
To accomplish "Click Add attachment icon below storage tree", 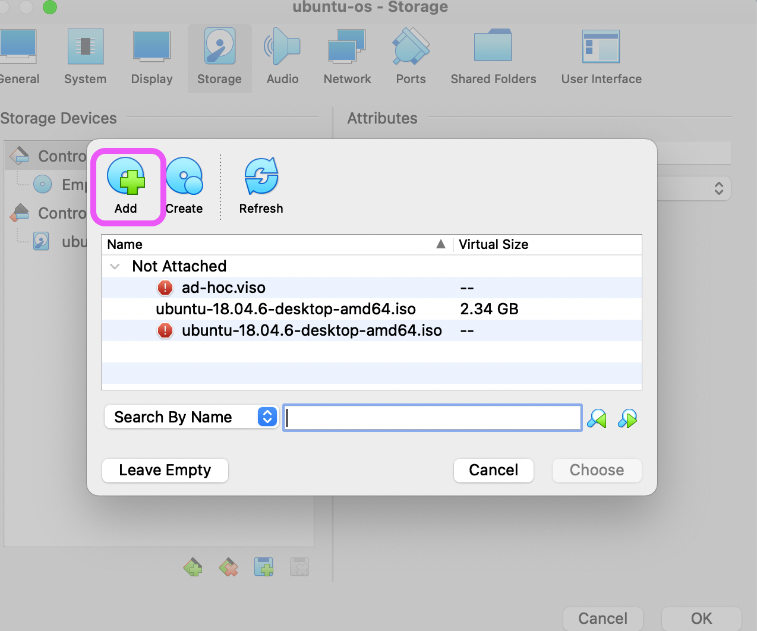I will (x=264, y=567).
